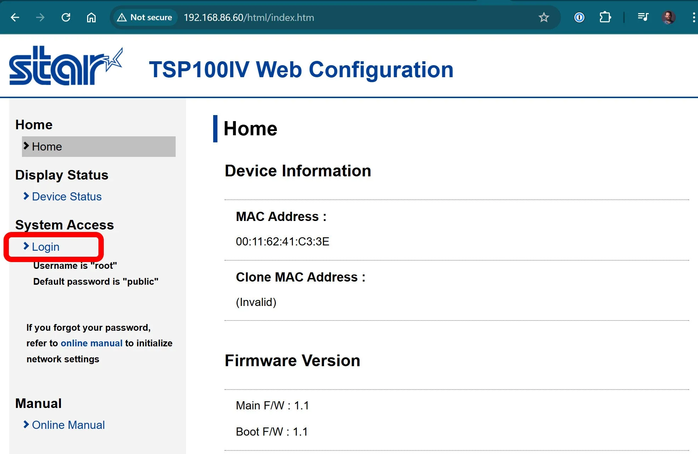Screen dimensions: 698x454
Task: Open the browser home page
Action: coord(91,17)
